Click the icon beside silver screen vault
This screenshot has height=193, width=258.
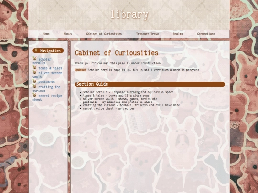[34, 72]
